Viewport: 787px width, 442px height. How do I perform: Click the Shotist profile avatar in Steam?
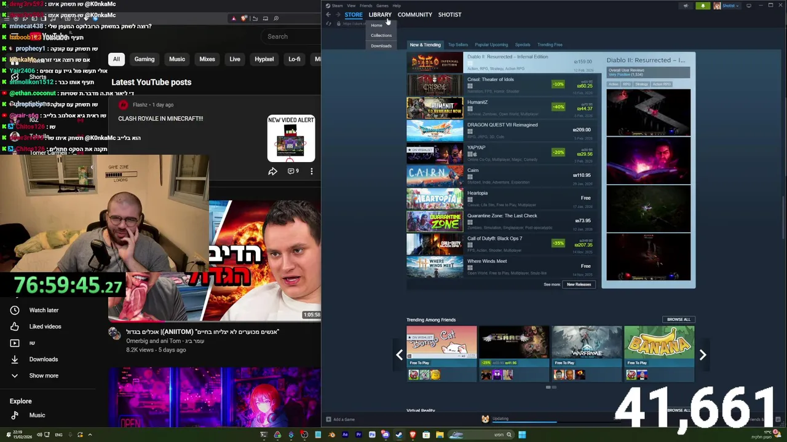click(717, 6)
